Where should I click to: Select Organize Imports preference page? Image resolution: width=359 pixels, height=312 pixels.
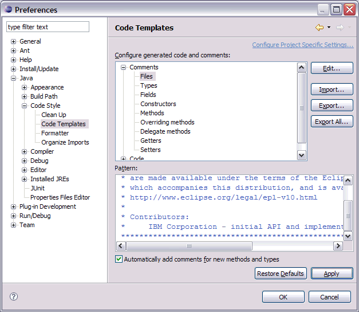[x=65, y=142]
